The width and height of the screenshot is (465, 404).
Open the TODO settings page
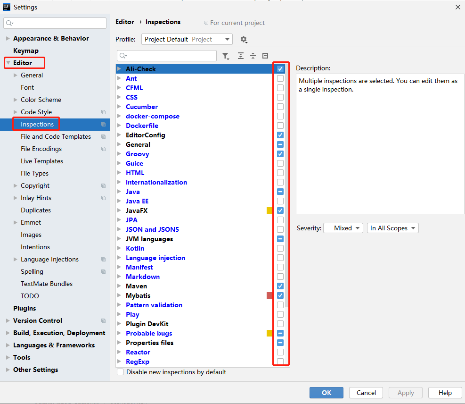pyautogui.click(x=30, y=296)
